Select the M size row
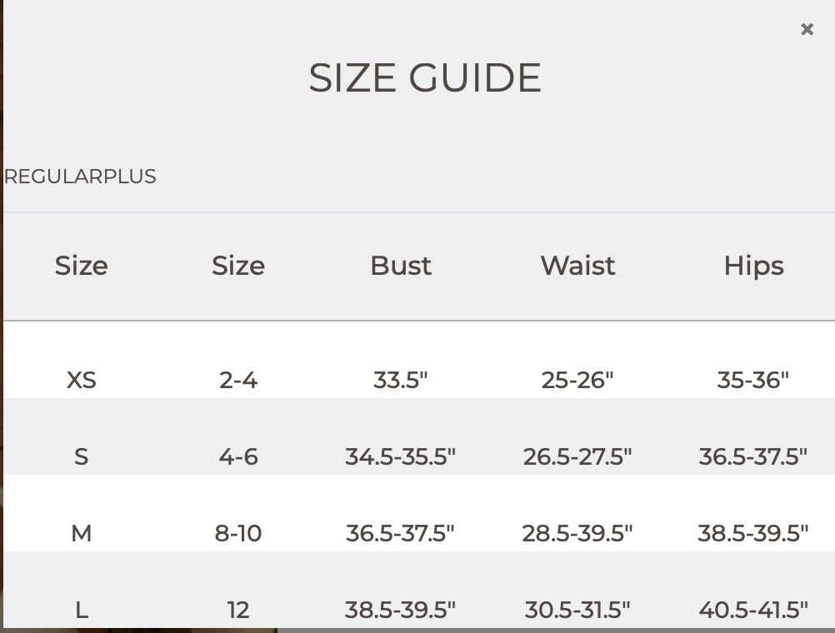The image size is (835, 633). [81, 532]
